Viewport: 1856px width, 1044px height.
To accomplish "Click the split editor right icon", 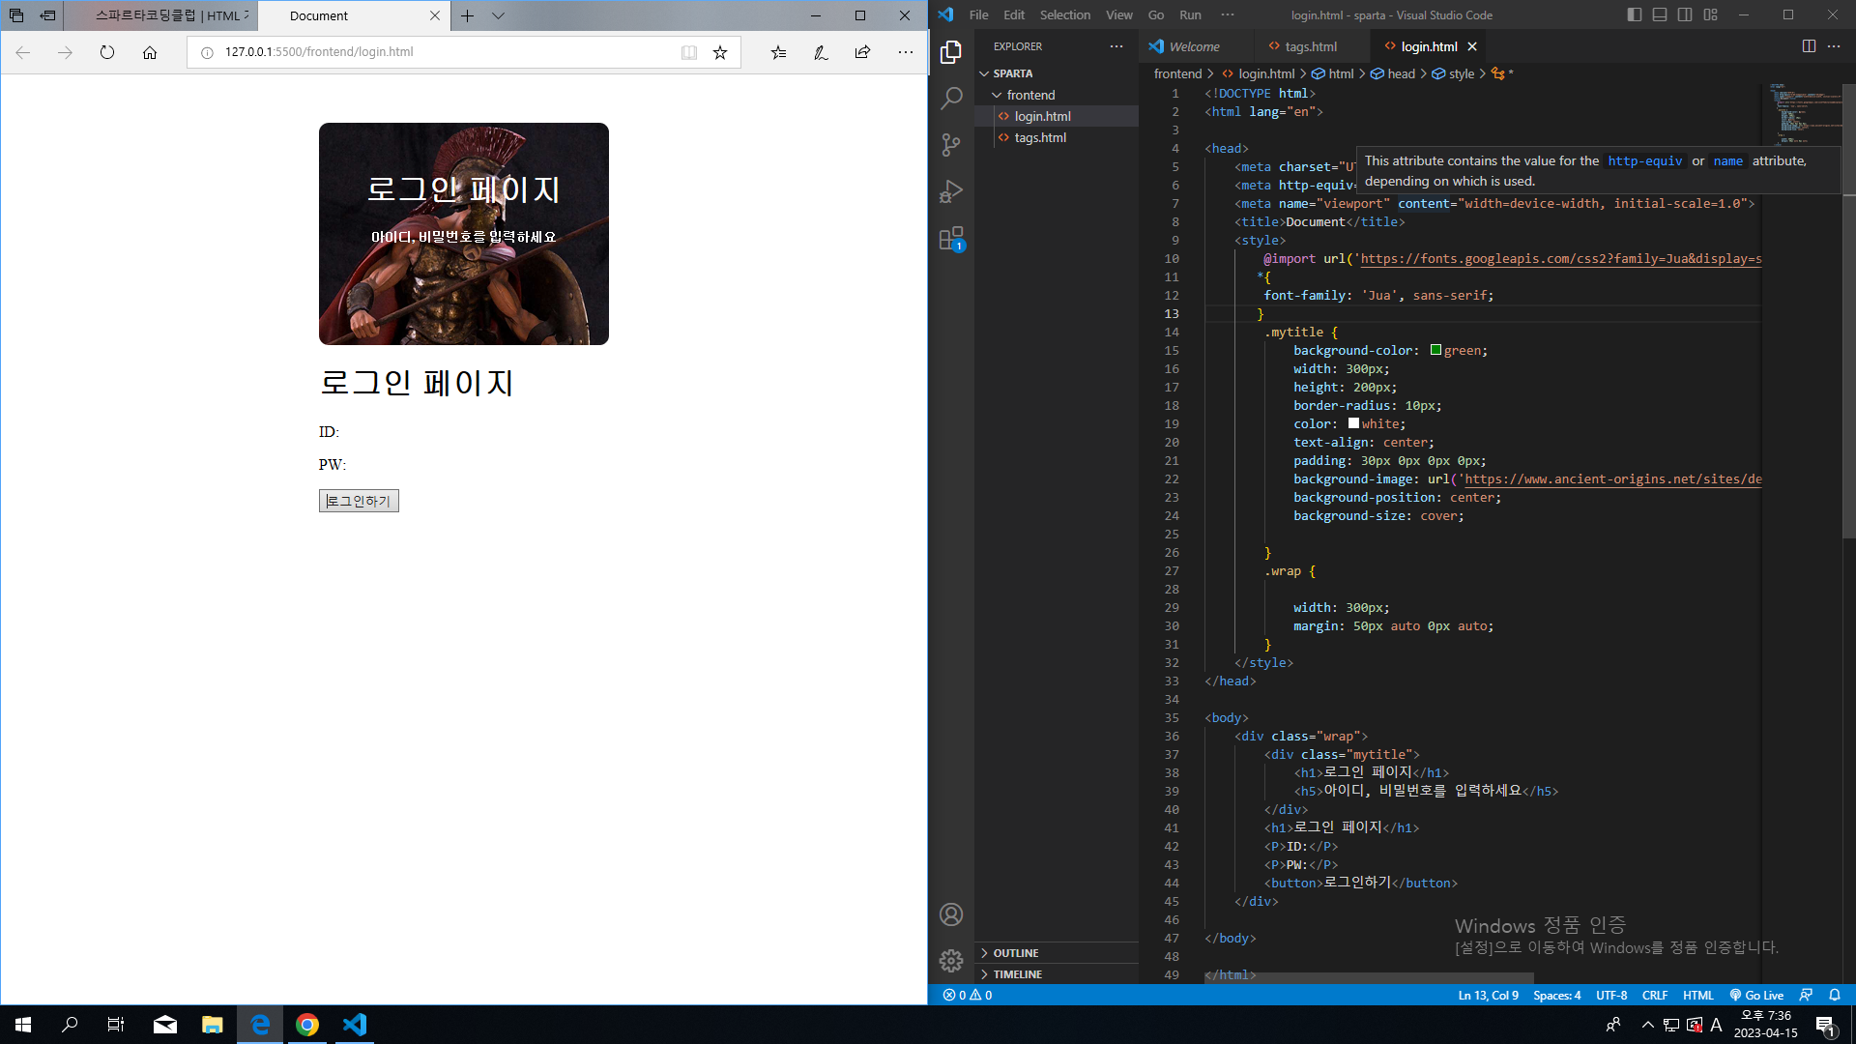I will [x=1809, y=46].
